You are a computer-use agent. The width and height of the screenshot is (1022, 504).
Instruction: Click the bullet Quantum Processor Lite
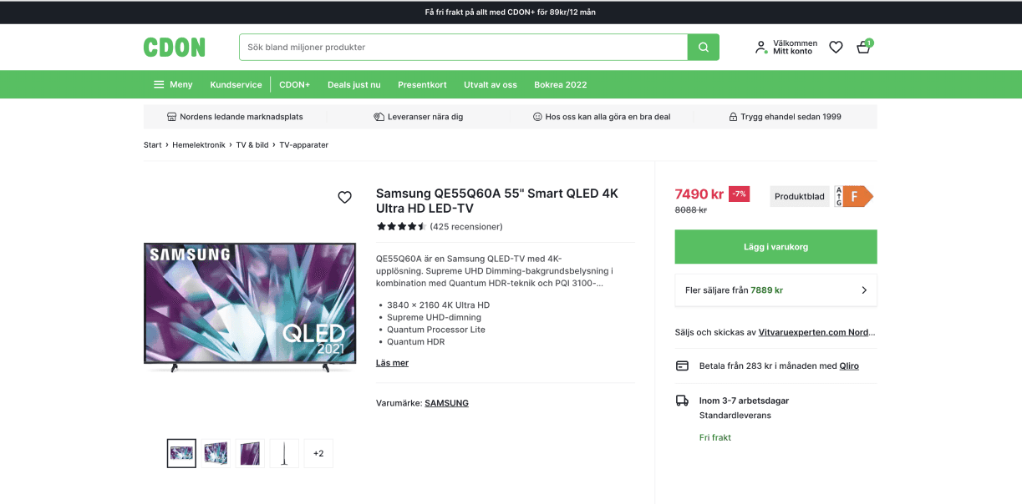436,330
